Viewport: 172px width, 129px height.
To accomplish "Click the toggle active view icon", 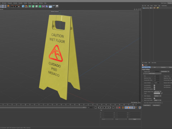I will [x=140, y=9].
